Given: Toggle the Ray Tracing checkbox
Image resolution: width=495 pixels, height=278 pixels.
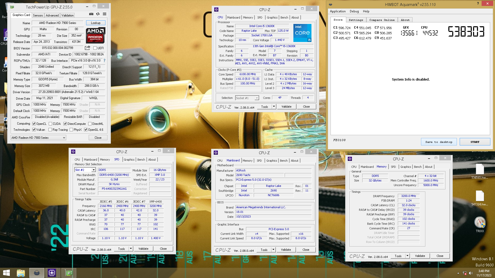Looking at the screenshot, I should (x=50, y=130).
